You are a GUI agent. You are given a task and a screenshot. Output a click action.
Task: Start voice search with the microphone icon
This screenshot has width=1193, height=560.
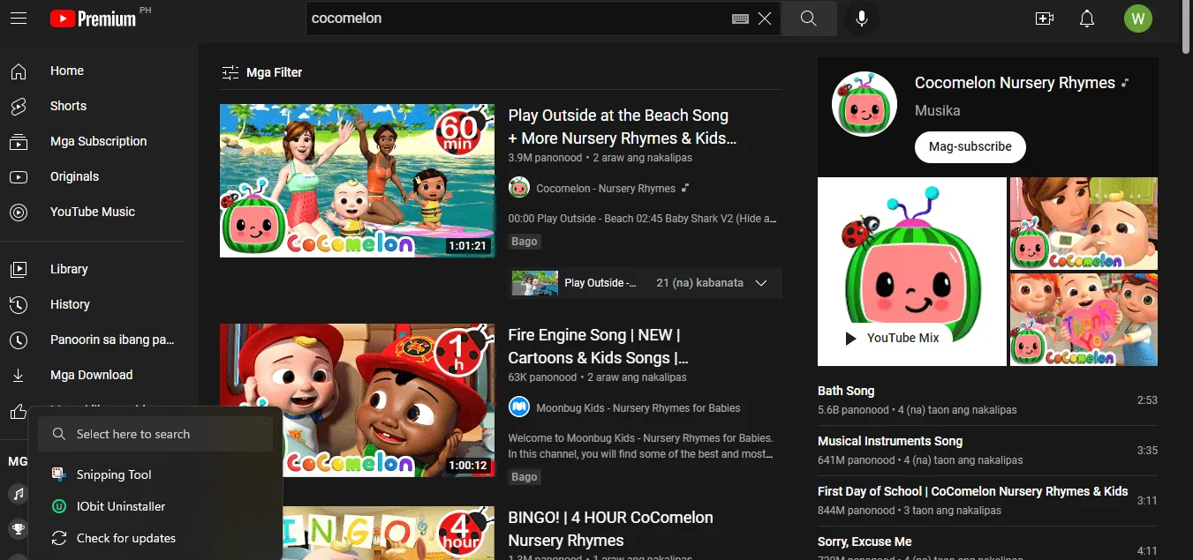[861, 19]
